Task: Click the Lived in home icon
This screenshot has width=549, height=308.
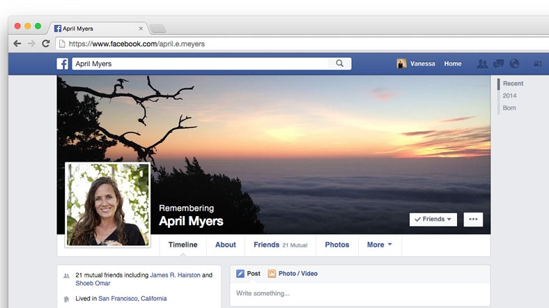Action: [x=66, y=299]
